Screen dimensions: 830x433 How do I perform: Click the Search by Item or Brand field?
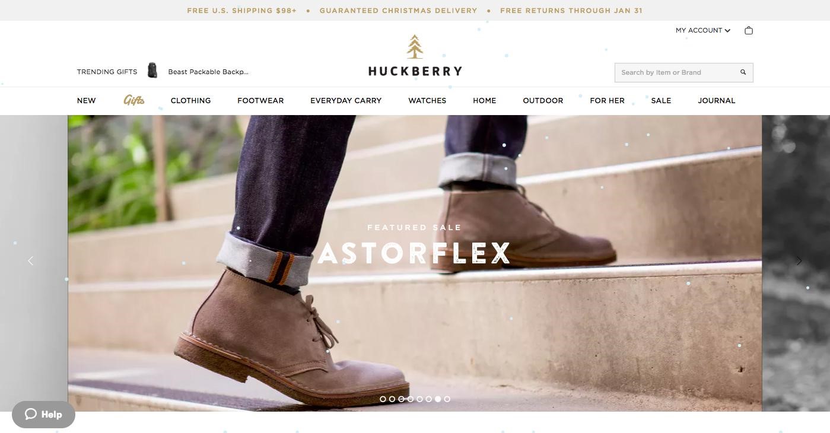(676, 72)
